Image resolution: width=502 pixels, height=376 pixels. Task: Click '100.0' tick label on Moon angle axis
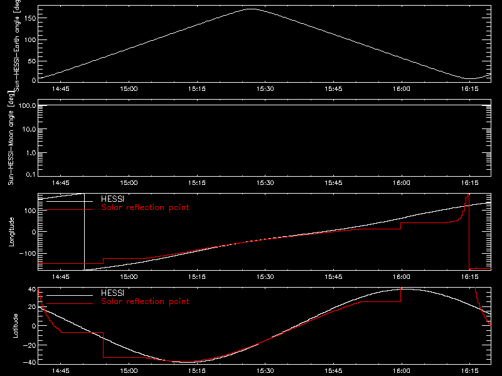[28, 105]
